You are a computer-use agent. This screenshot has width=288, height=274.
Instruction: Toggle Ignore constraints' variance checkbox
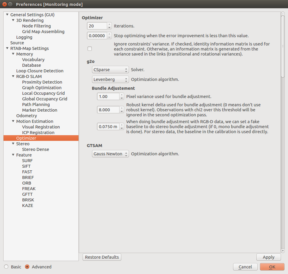(x=90, y=49)
